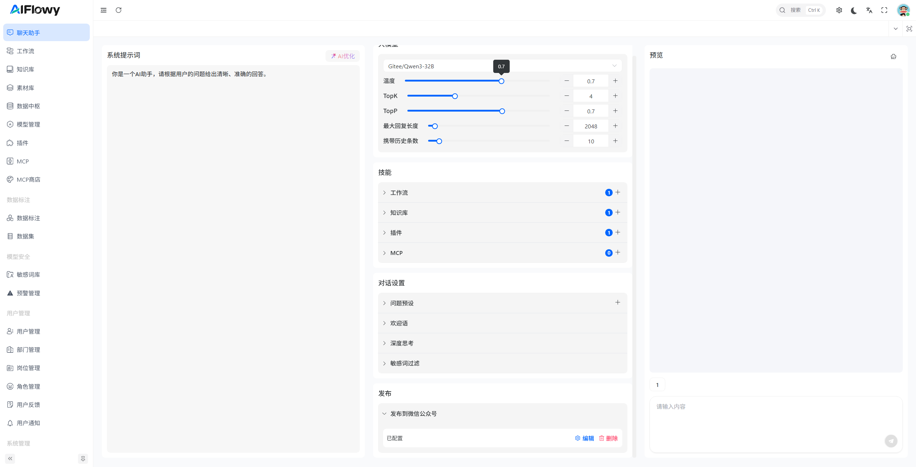Collapse sidebar with hamburger menu icon
This screenshot has width=916, height=467.
pos(103,10)
